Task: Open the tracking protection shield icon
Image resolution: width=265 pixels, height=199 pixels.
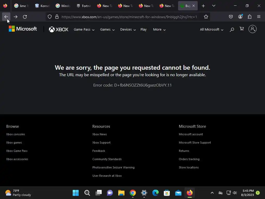Action: coord(49,17)
